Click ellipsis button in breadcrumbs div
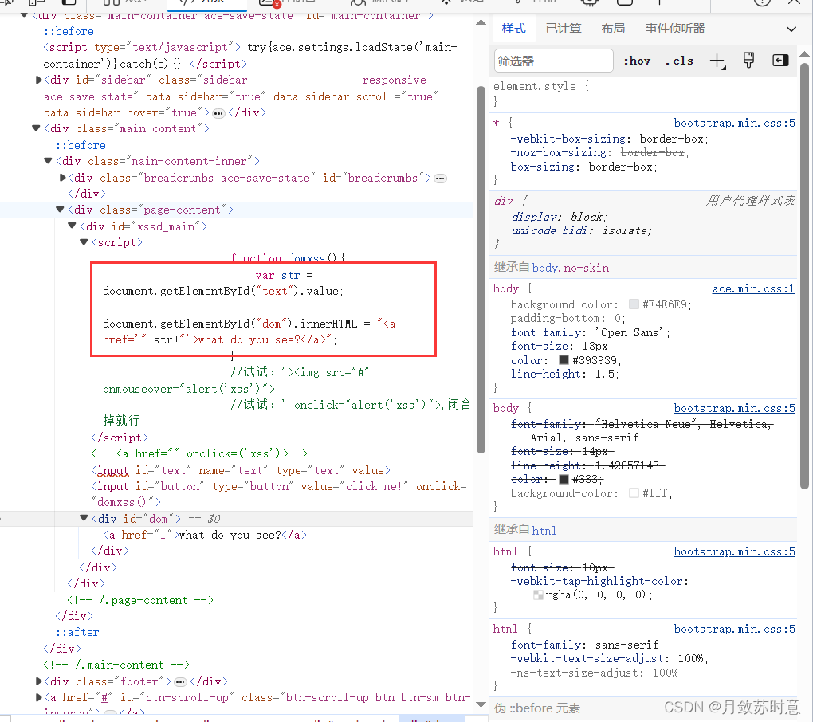Image resolution: width=813 pixels, height=722 pixels. [440, 179]
